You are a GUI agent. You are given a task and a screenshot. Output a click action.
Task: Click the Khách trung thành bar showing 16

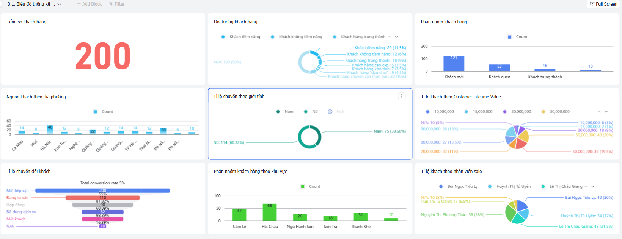click(545, 70)
